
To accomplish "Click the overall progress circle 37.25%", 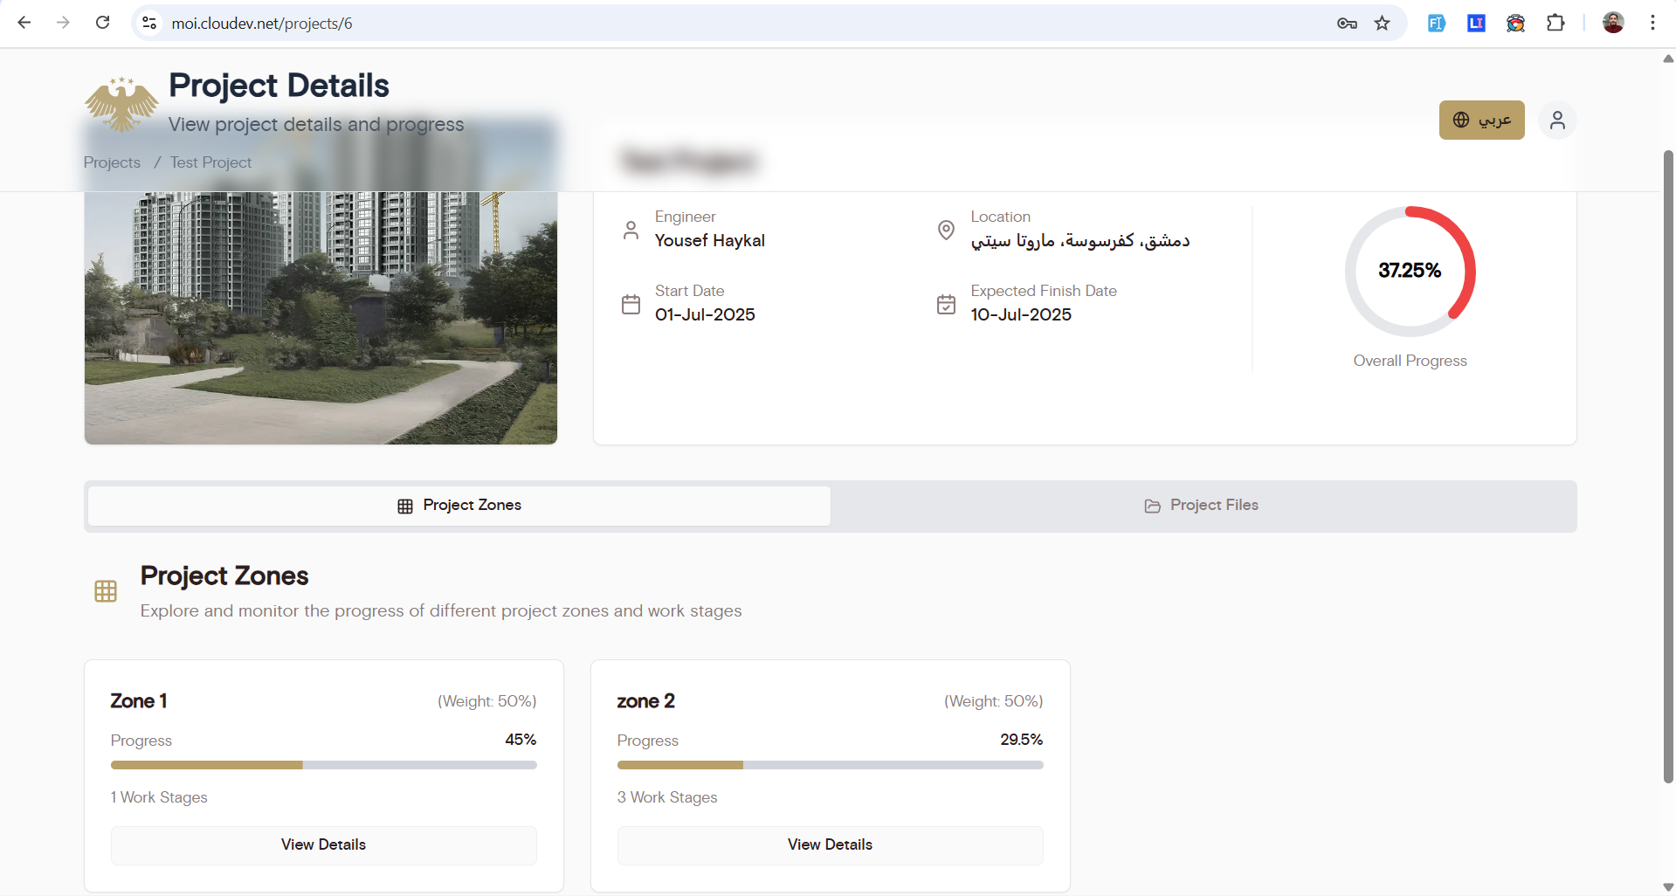I will (1410, 272).
